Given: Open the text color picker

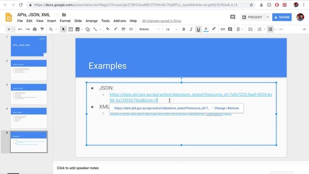Looking at the screenshot, I should tap(206, 29).
